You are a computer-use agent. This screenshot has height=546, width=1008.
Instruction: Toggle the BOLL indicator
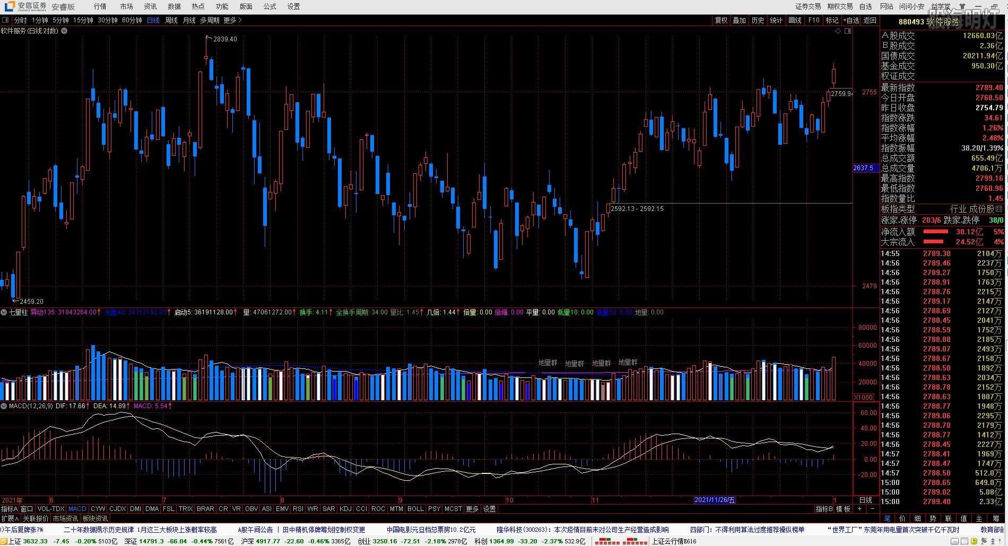click(x=415, y=509)
